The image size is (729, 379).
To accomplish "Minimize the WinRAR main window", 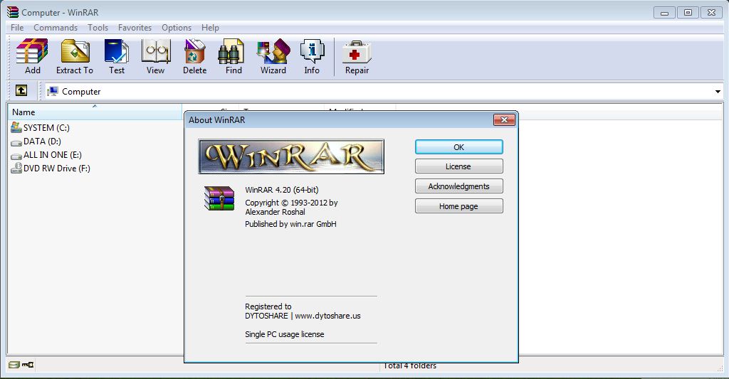I will (664, 13).
